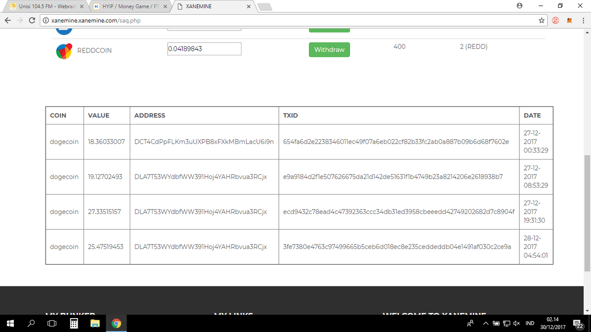Open Chrome's three-dot menu
Image resolution: width=591 pixels, height=332 pixels.
click(x=582, y=20)
